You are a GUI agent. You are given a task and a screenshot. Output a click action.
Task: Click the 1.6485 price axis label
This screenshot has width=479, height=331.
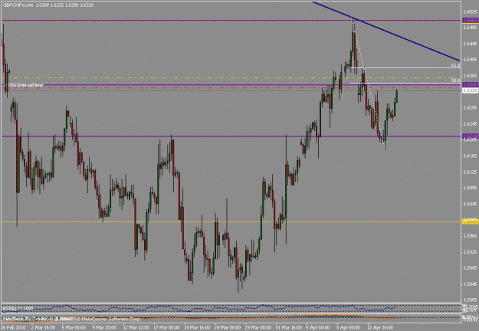(x=470, y=28)
